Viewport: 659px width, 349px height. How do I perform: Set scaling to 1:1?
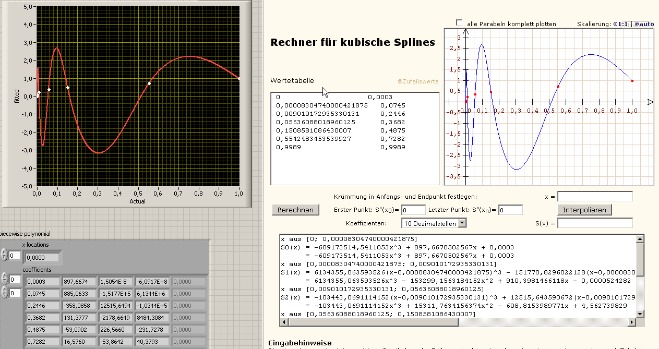[621, 24]
